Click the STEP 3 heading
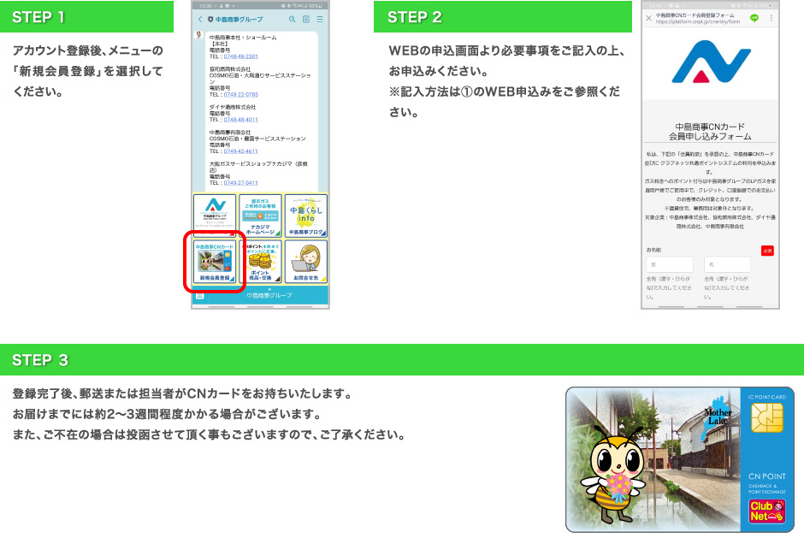The width and height of the screenshot is (804, 538). 40,360
